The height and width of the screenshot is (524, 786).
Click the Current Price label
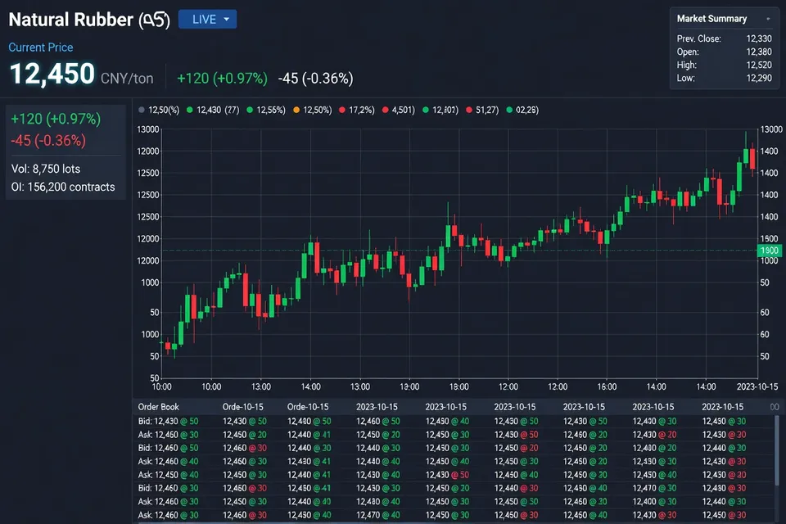click(41, 47)
